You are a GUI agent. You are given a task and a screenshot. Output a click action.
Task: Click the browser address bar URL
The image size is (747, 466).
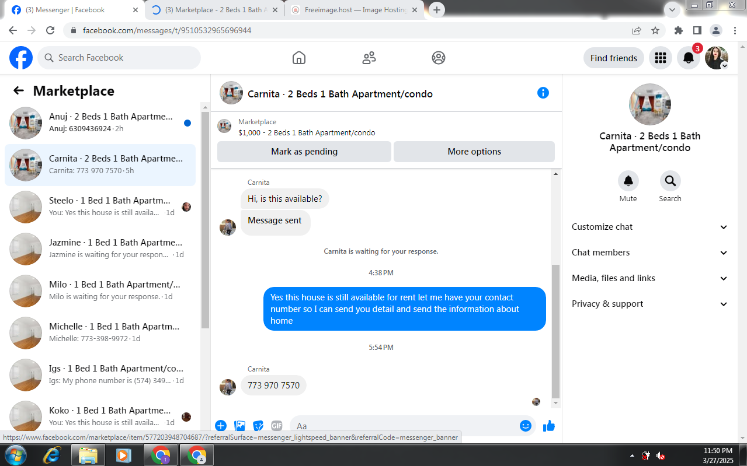pyautogui.click(x=167, y=30)
